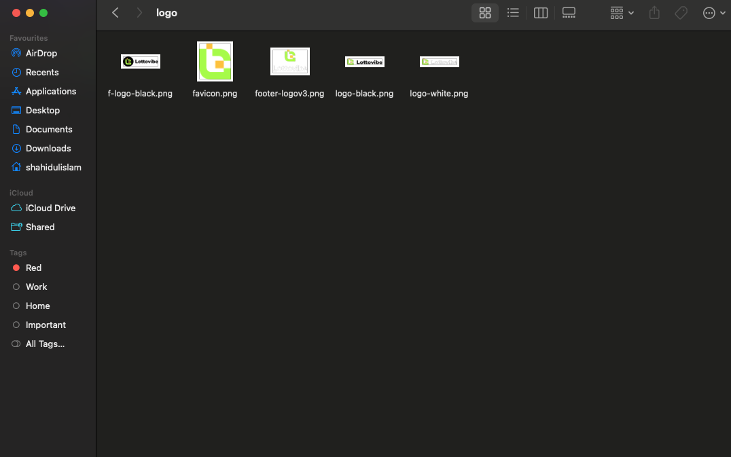Open the Group By dropdown

pos(622,13)
